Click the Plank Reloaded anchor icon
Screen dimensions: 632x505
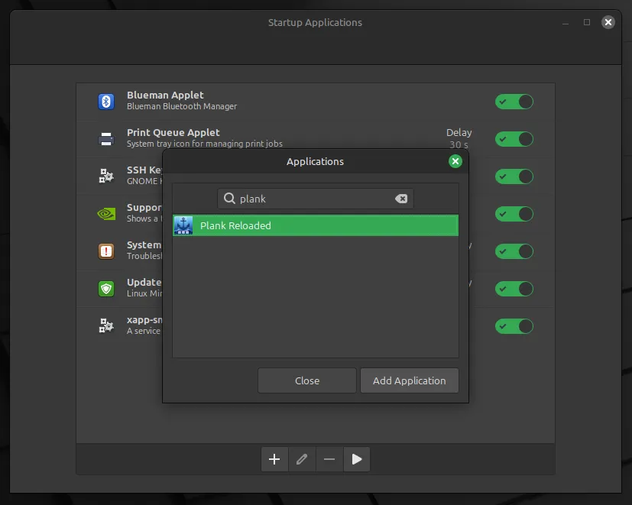pos(183,225)
